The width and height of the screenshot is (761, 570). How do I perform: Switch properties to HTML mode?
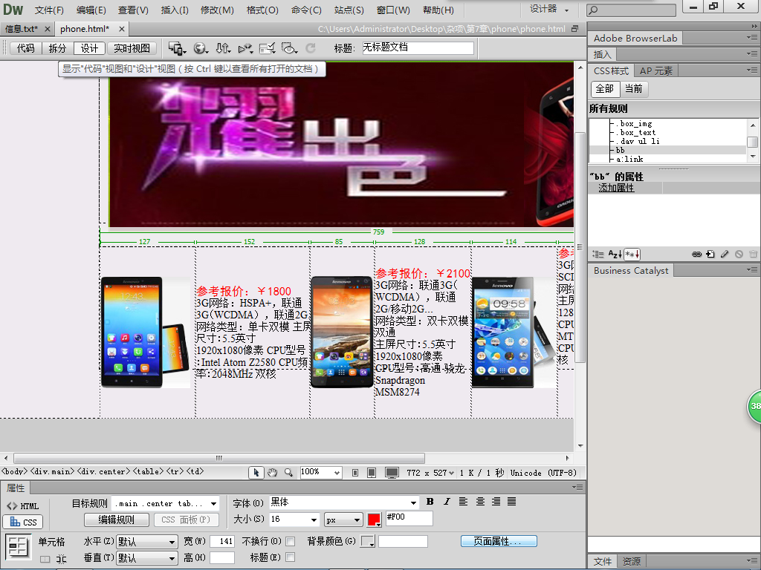(x=22, y=506)
